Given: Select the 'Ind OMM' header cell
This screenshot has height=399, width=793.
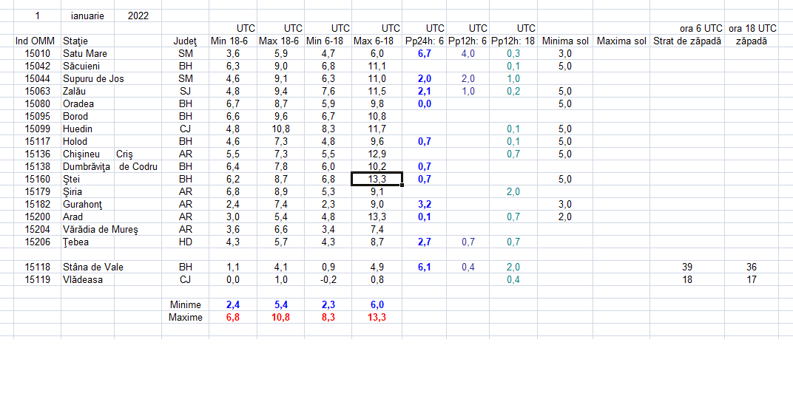Looking at the screenshot, I should click(x=37, y=41).
